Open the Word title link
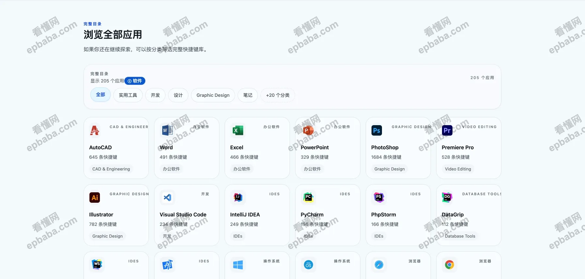The height and width of the screenshot is (279, 585). pyautogui.click(x=166, y=147)
